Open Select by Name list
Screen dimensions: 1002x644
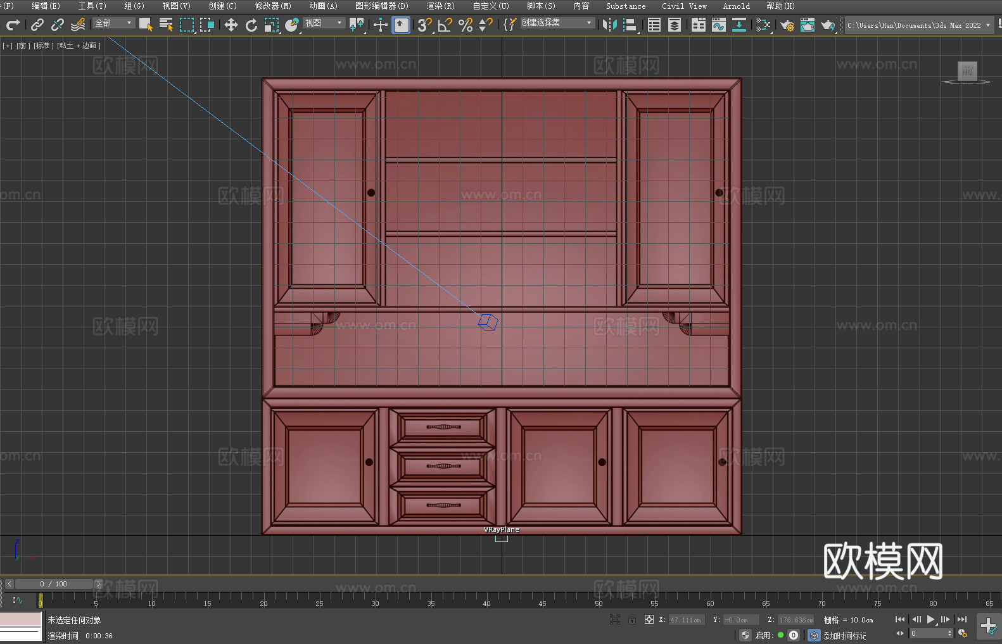166,25
